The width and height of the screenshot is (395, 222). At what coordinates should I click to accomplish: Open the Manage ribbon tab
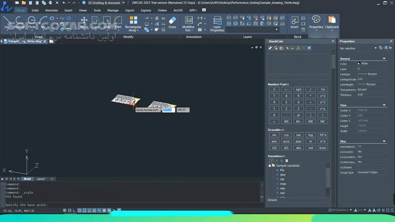tap(113, 10)
